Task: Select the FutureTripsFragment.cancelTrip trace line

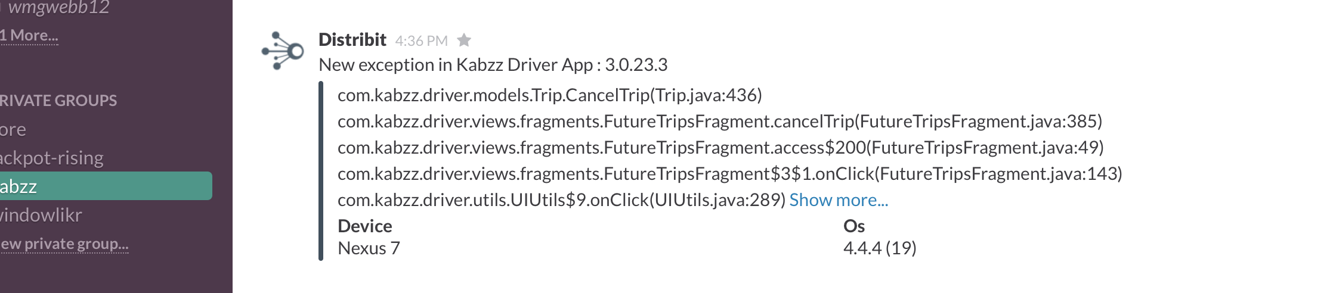Action: tap(720, 121)
